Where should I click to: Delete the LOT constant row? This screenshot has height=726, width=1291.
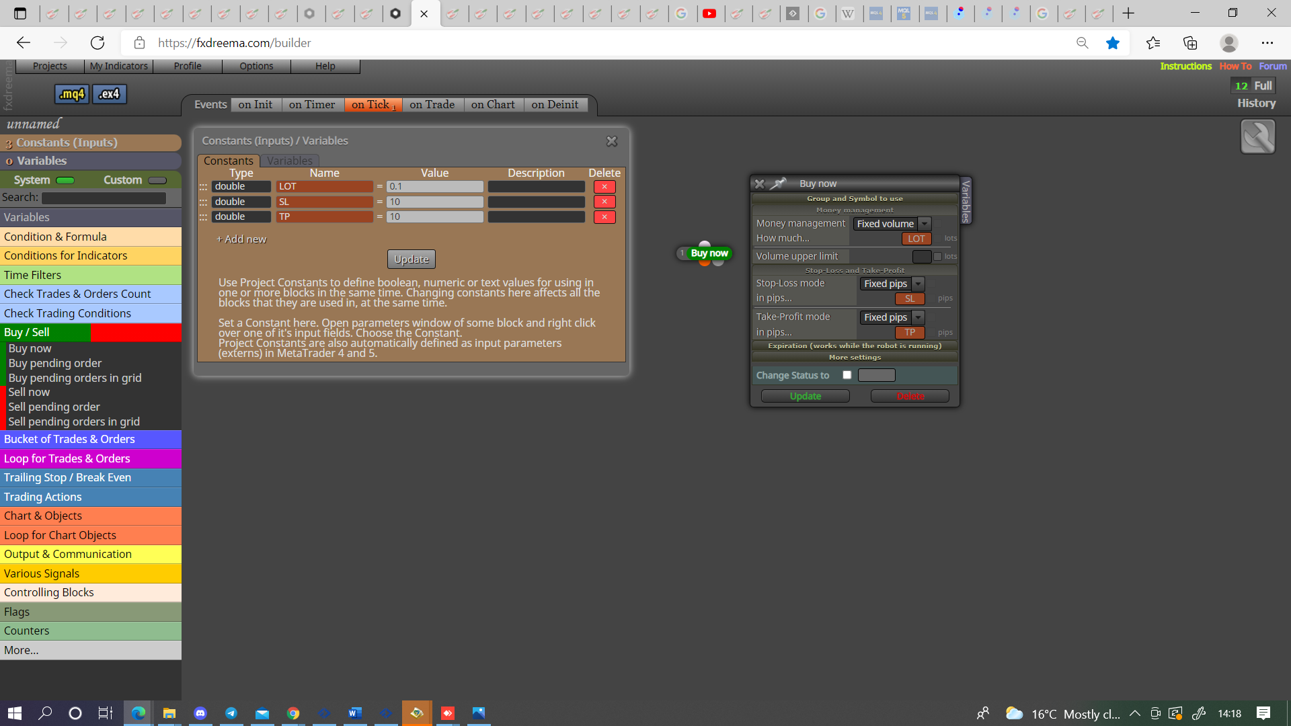pos(604,187)
